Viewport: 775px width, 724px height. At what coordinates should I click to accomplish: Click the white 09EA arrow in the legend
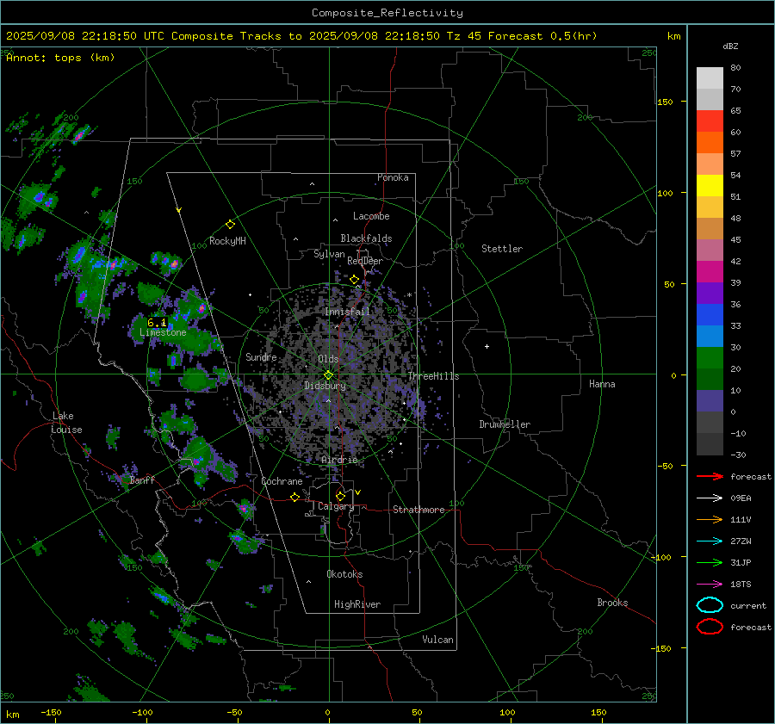click(x=710, y=498)
